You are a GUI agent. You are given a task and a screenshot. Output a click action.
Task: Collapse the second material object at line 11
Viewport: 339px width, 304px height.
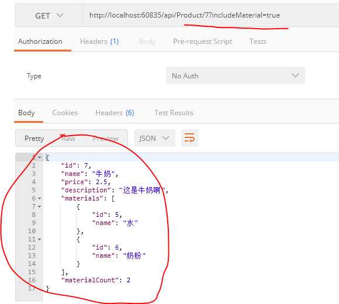point(39,239)
